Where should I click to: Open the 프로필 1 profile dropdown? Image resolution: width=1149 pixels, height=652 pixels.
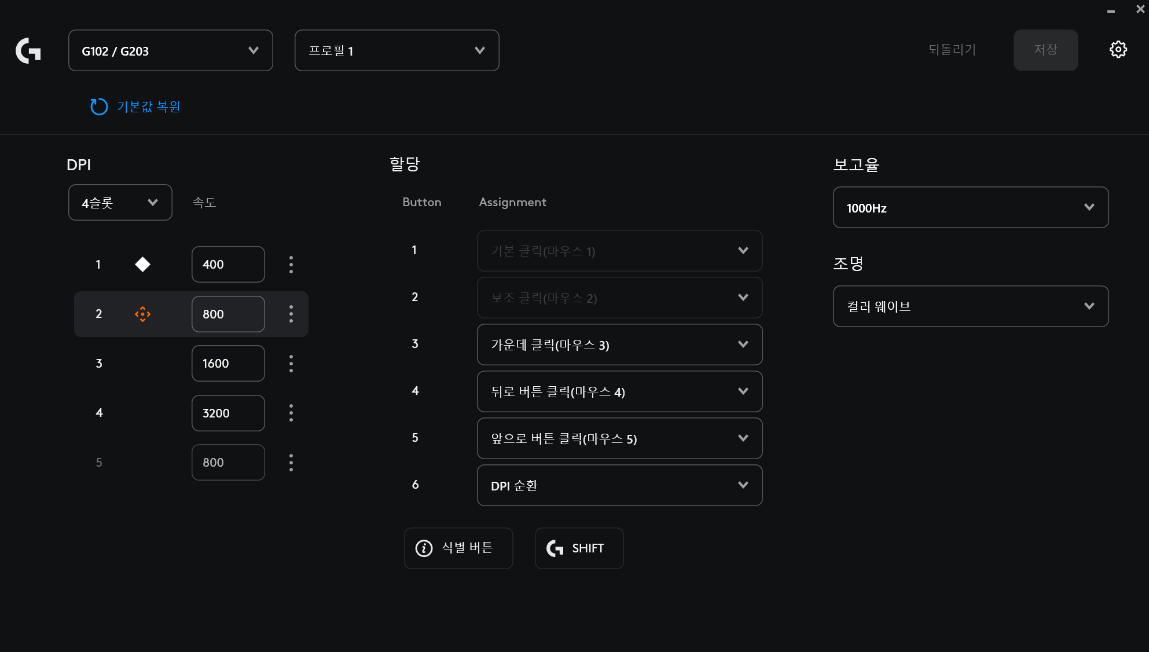(397, 51)
